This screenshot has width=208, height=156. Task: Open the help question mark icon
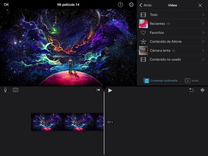pos(120,5)
